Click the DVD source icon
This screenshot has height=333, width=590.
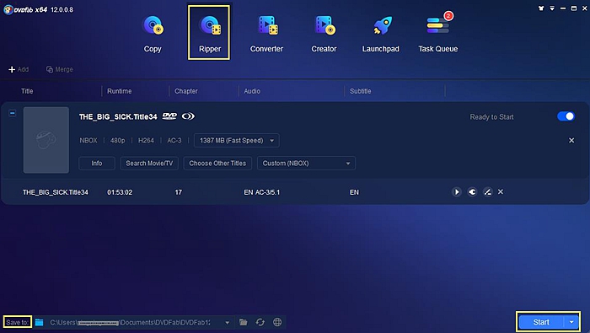pyautogui.click(x=169, y=116)
